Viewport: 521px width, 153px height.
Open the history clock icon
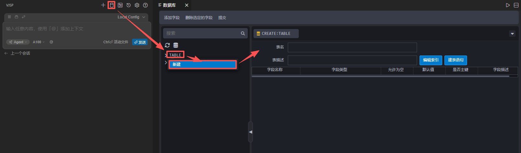point(129,5)
